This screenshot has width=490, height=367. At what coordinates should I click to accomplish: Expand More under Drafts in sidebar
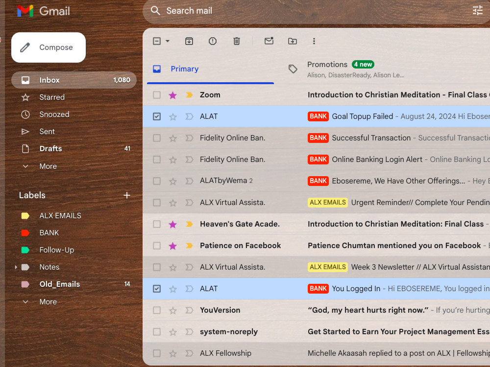click(48, 166)
